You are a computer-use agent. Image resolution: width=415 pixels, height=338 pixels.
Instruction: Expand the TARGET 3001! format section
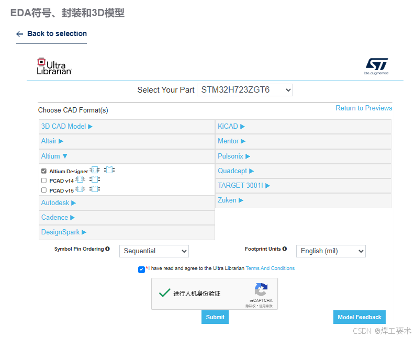(x=303, y=186)
